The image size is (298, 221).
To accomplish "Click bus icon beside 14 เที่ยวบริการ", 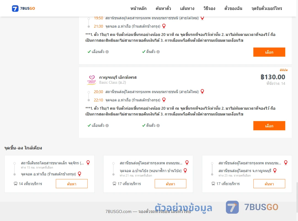I will 15,184.
